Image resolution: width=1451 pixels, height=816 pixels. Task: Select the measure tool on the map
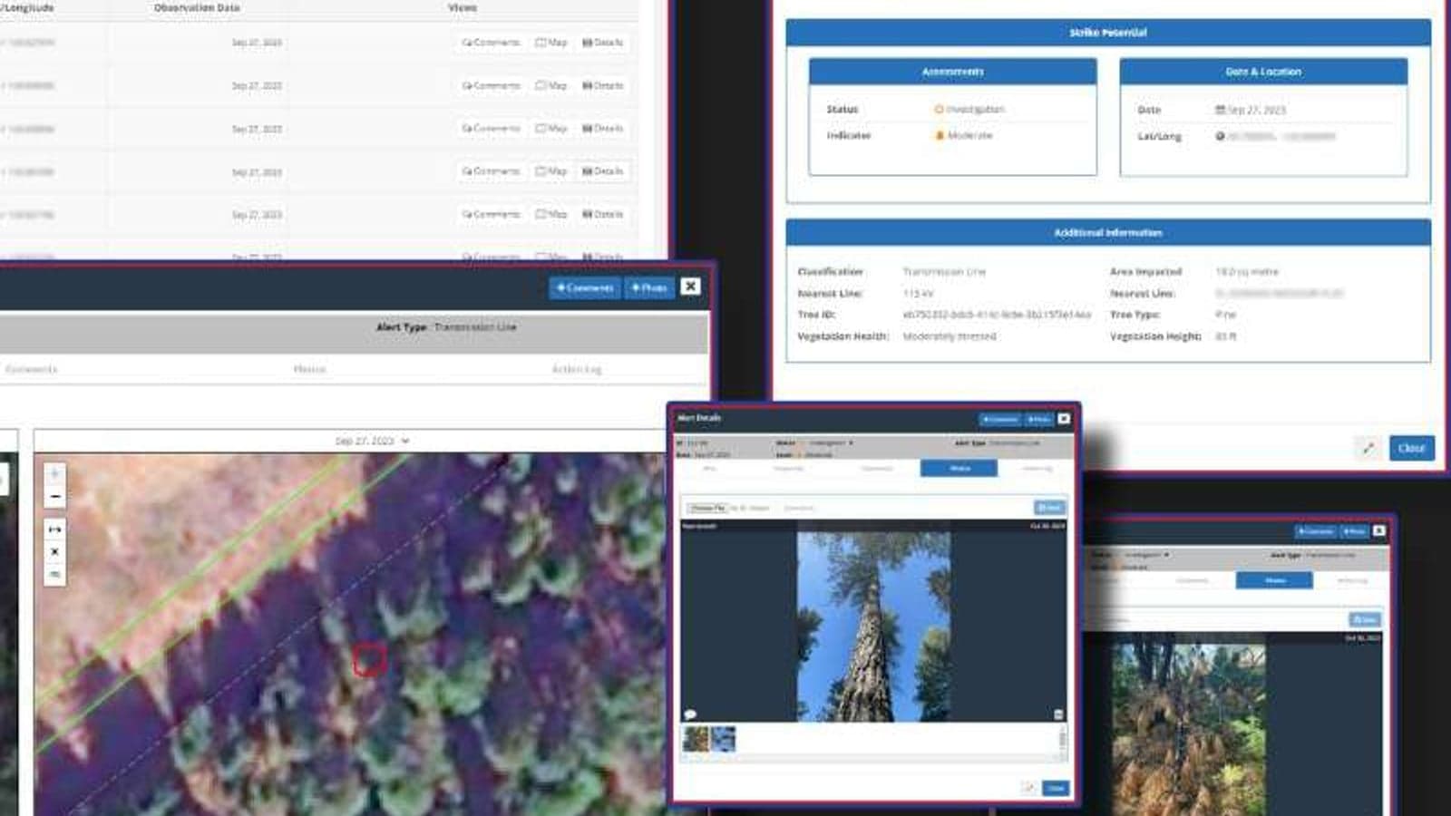click(x=54, y=529)
